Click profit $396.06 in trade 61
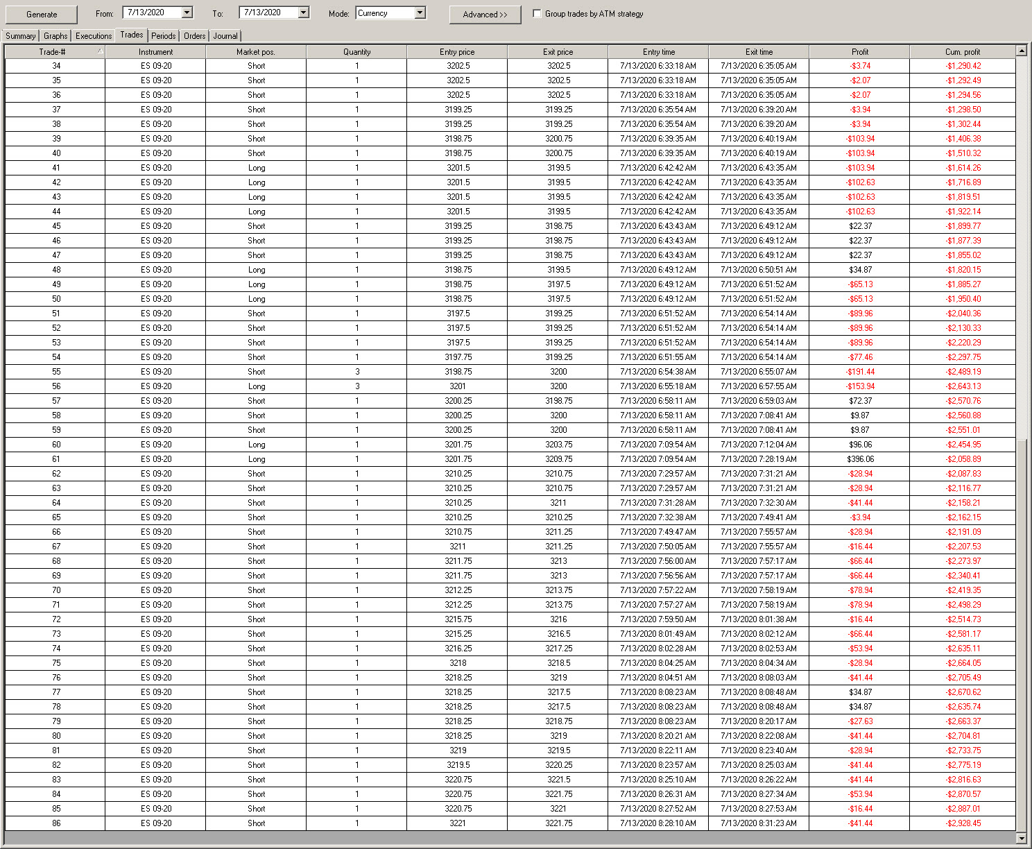1032x849 pixels. [860, 459]
